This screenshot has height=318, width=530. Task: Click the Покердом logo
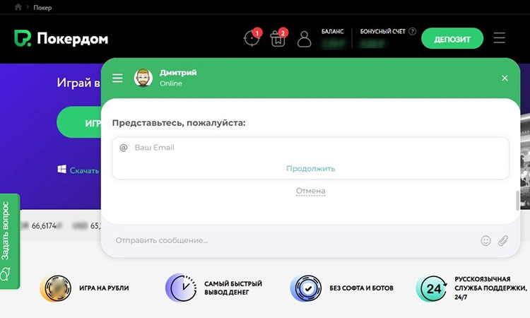point(61,39)
